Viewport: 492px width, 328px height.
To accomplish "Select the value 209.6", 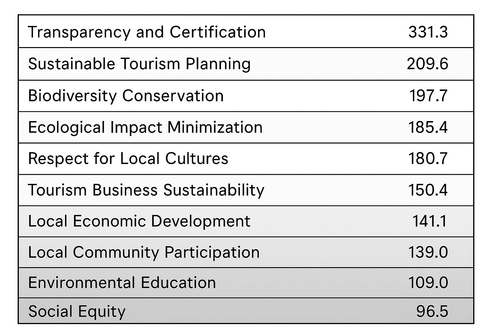I will click(x=427, y=64).
